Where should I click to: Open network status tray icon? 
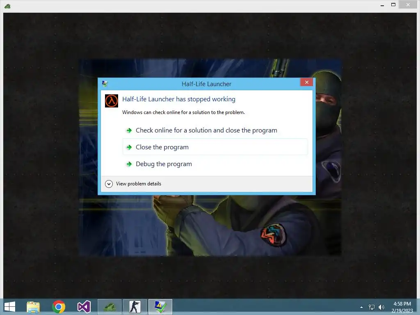click(x=372, y=307)
